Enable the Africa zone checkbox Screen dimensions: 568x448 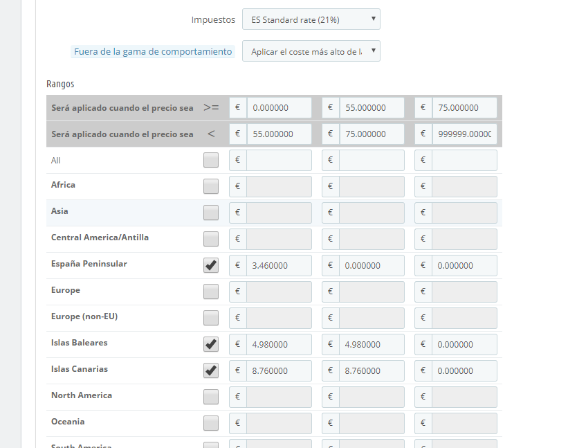click(x=211, y=186)
